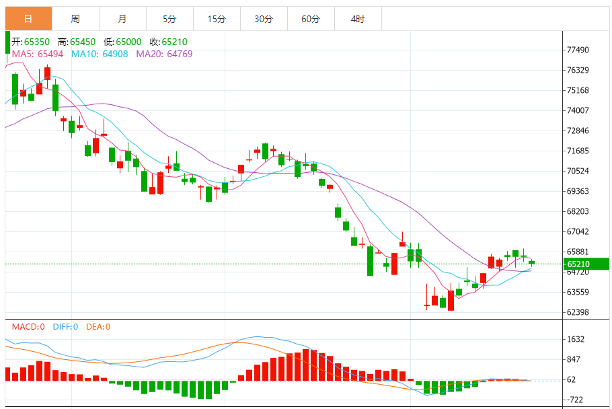Click the 69363 price axis label
Image resolution: width=612 pixels, height=409 pixels.
point(578,191)
